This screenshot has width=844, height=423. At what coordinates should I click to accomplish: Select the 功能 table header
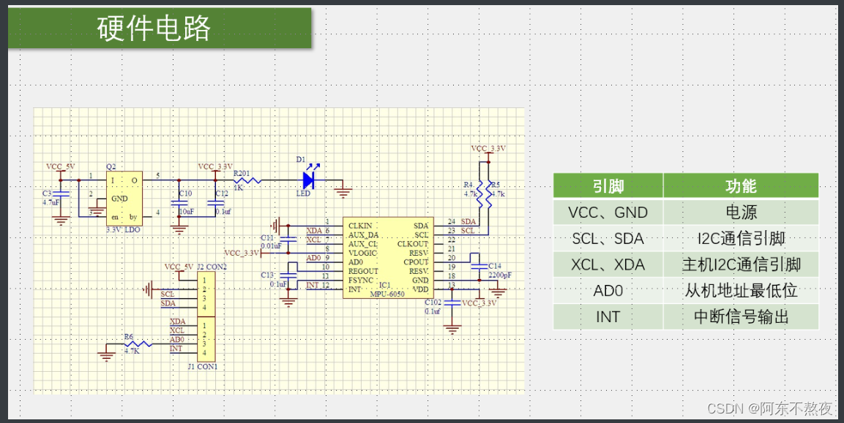coord(741,186)
